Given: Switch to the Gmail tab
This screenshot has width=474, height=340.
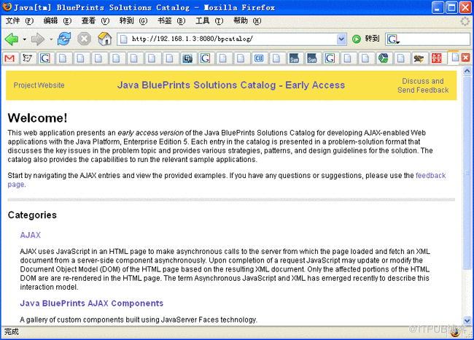Looking at the screenshot, I should click(x=10, y=58).
